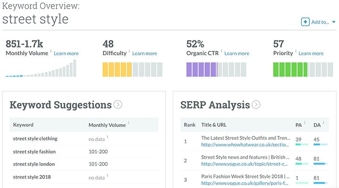Viewport: 339px width, 188px height.
Task: Open Learn more link for Difficulty
Action: coord(145,53)
